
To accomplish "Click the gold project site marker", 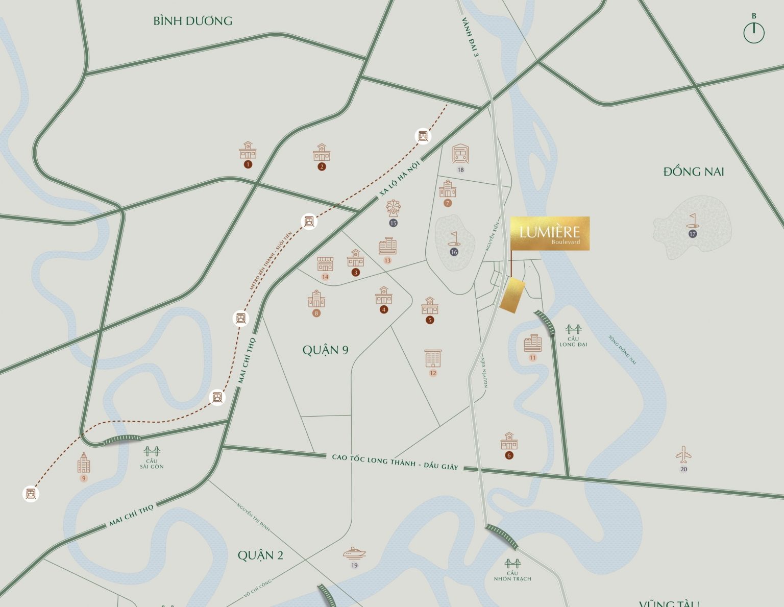I will (x=512, y=295).
